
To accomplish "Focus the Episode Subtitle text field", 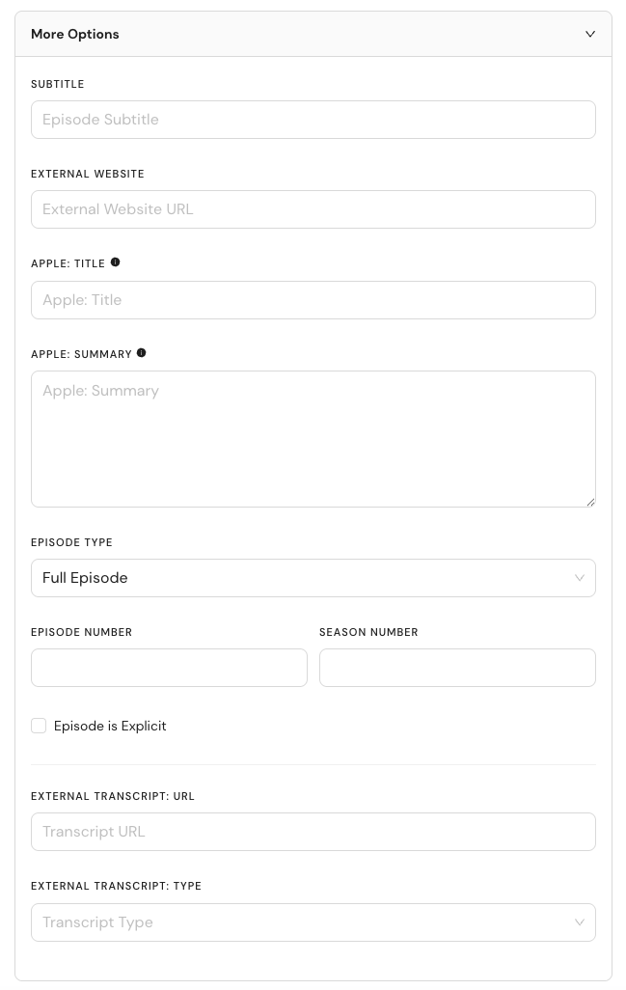I will pyautogui.click(x=313, y=120).
